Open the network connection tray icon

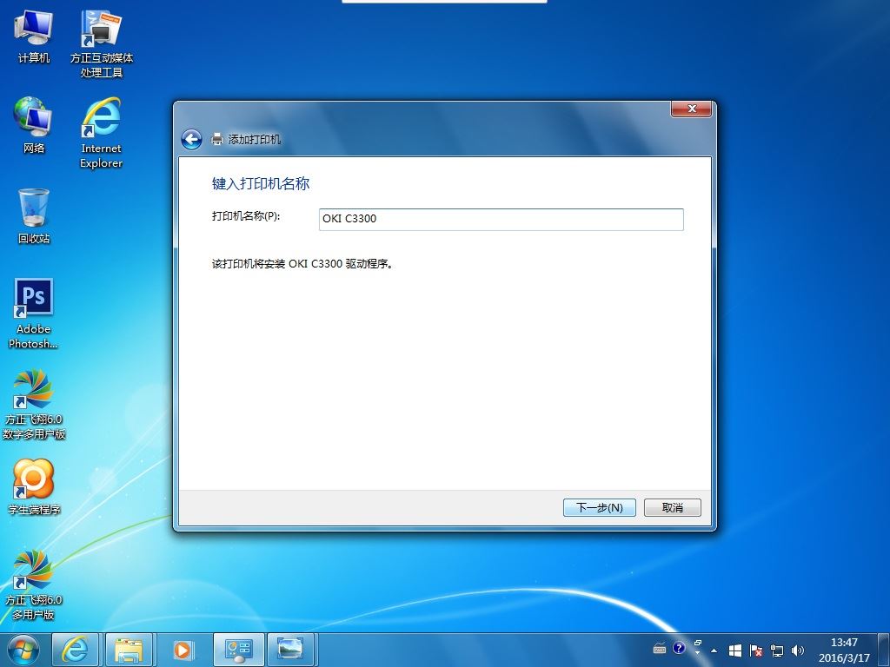pos(777,650)
